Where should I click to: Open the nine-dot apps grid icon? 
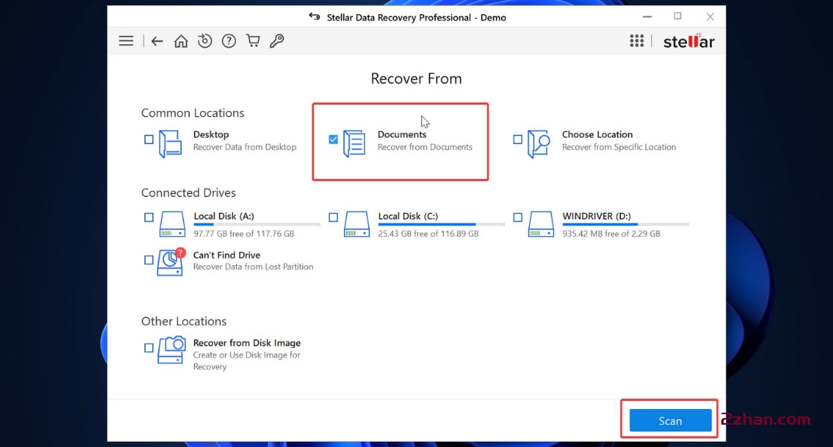point(636,41)
